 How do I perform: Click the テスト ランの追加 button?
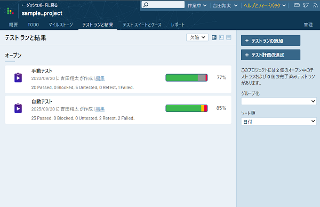(x=270, y=41)
